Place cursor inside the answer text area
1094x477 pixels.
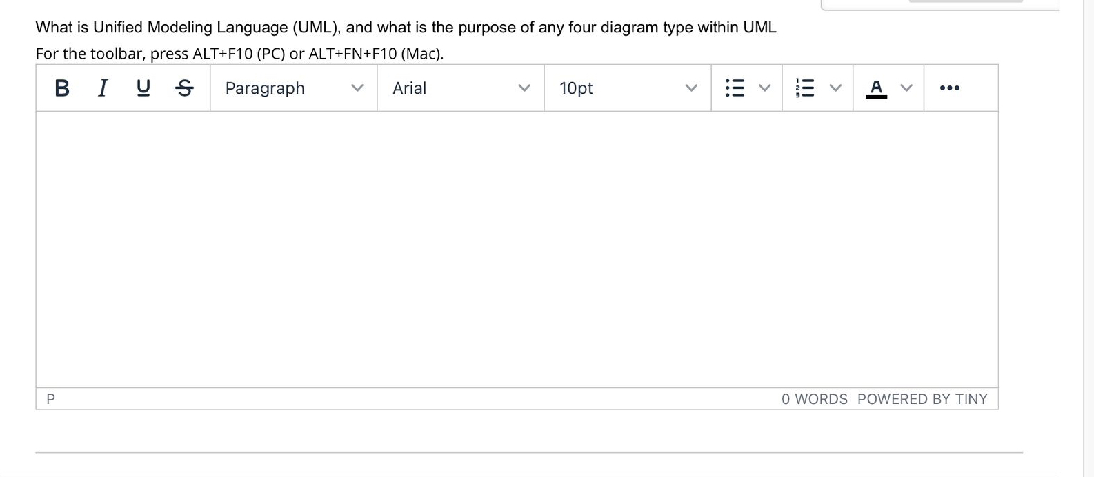pyautogui.click(x=517, y=248)
